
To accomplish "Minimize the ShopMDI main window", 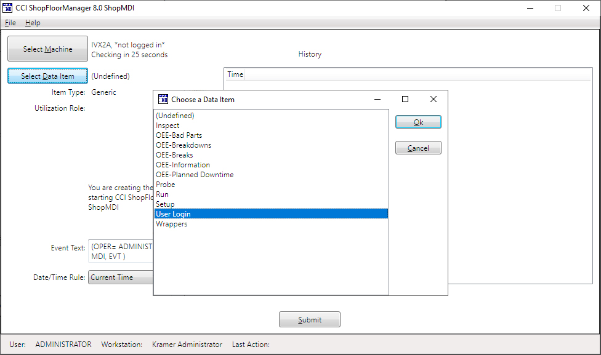I will [x=530, y=8].
